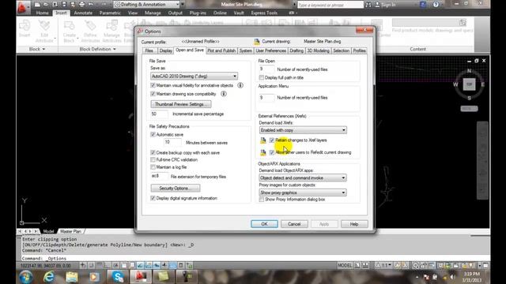Click info icon beside Maintain visual fidelity
Viewport: 506px width, 284px height.
click(240, 85)
